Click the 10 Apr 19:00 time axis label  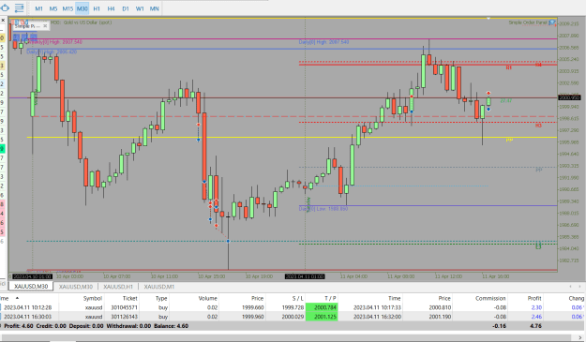pyautogui.click(x=259, y=276)
